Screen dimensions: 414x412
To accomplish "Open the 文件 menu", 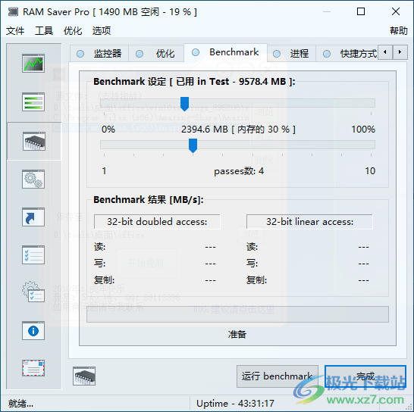I will 15,30.
